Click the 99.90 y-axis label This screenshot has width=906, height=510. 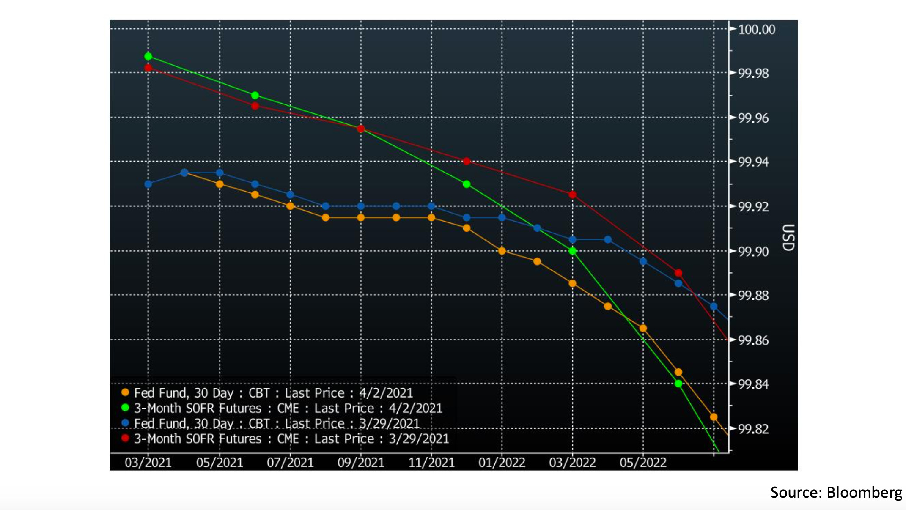pyautogui.click(x=753, y=252)
